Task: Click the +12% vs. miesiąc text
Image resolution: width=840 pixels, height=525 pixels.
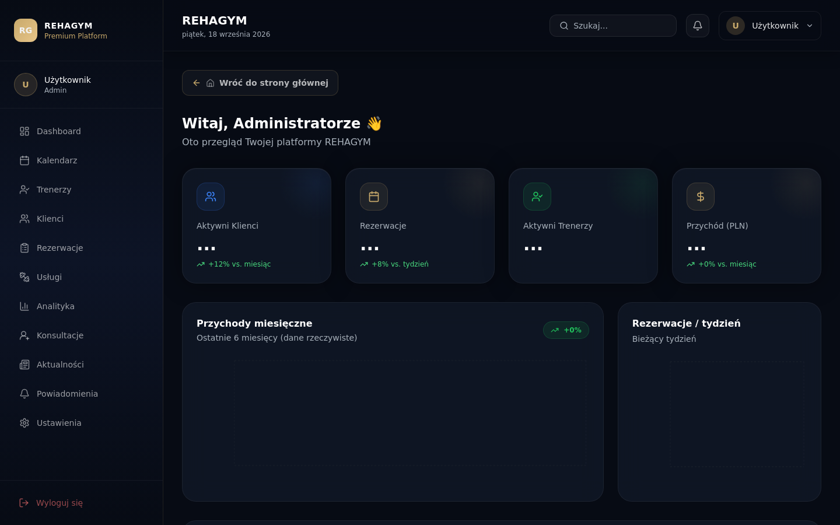Action: pos(240,264)
